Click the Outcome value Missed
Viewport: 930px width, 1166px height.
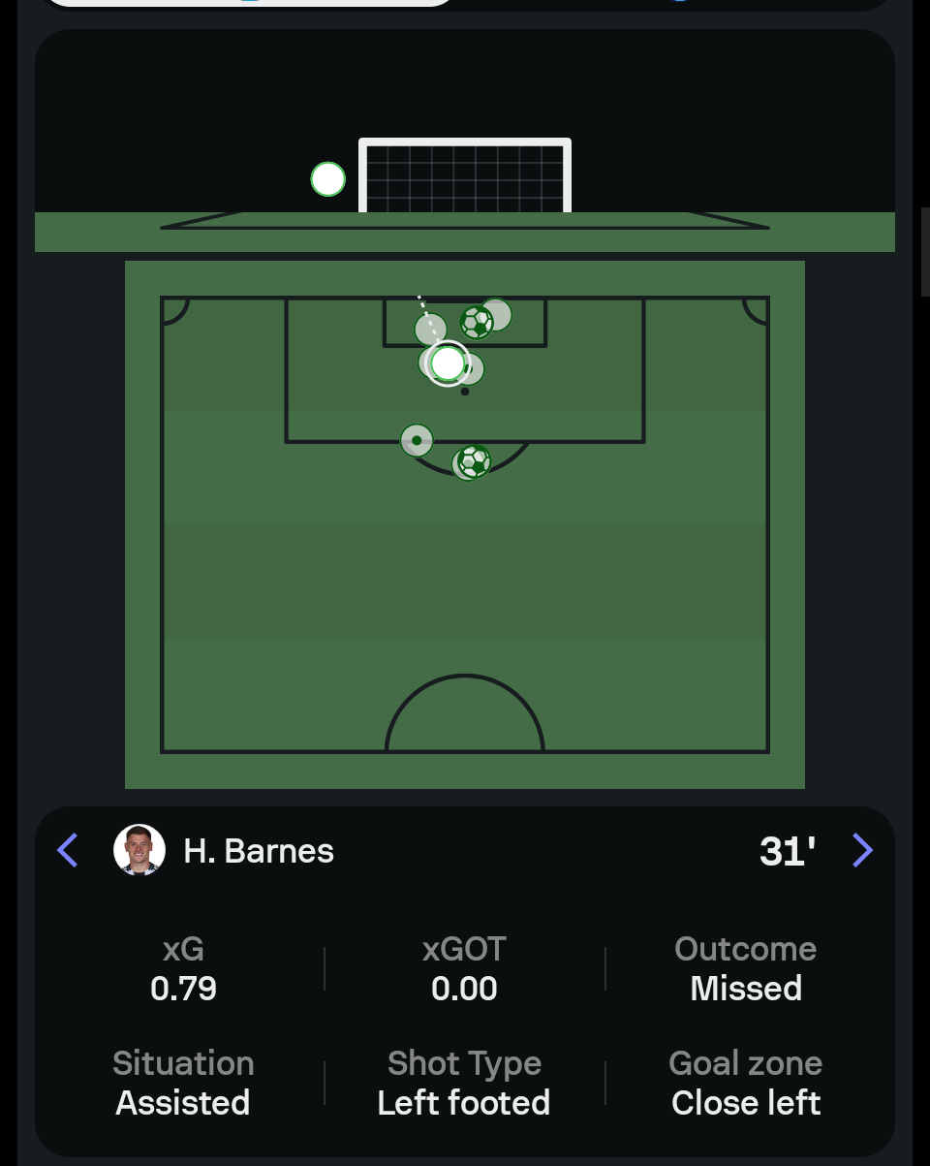pyautogui.click(x=746, y=989)
